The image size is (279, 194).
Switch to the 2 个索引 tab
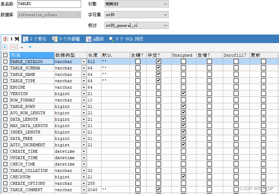[x=35, y=39]
